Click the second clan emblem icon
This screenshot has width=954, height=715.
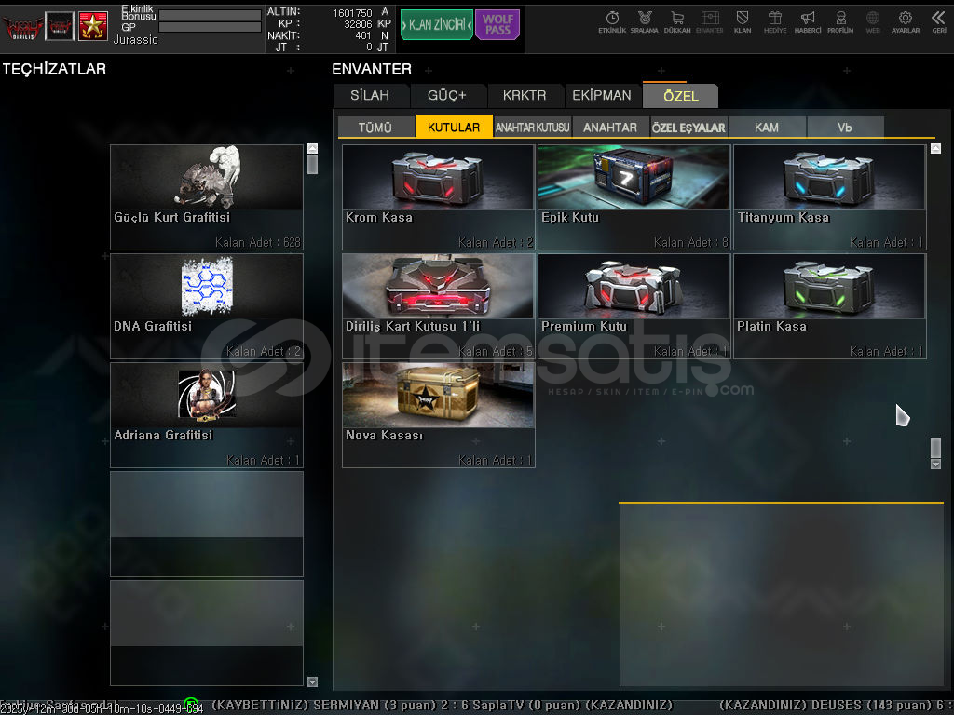point(60,26)
